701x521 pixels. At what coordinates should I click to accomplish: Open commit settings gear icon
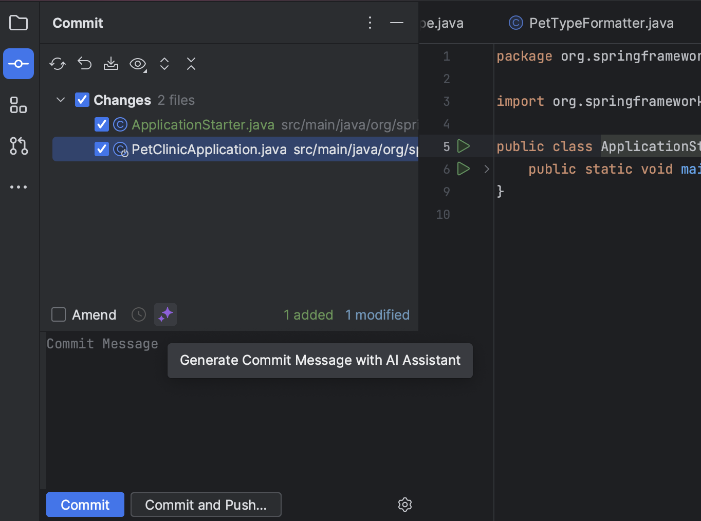coord(405,505)
